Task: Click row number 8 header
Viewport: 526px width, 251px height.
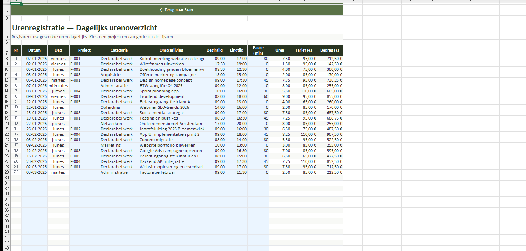Action: point(6,59)
